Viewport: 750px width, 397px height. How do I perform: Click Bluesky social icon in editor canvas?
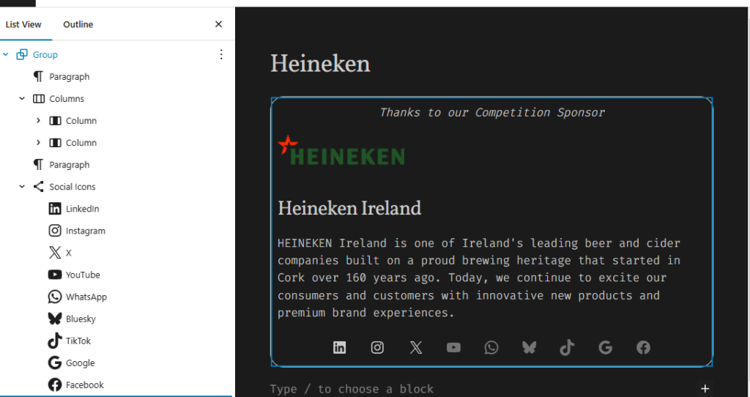coord(529,348)
